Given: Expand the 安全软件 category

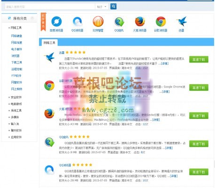Looking at the screenshot, I should click(x=15, y=97).
